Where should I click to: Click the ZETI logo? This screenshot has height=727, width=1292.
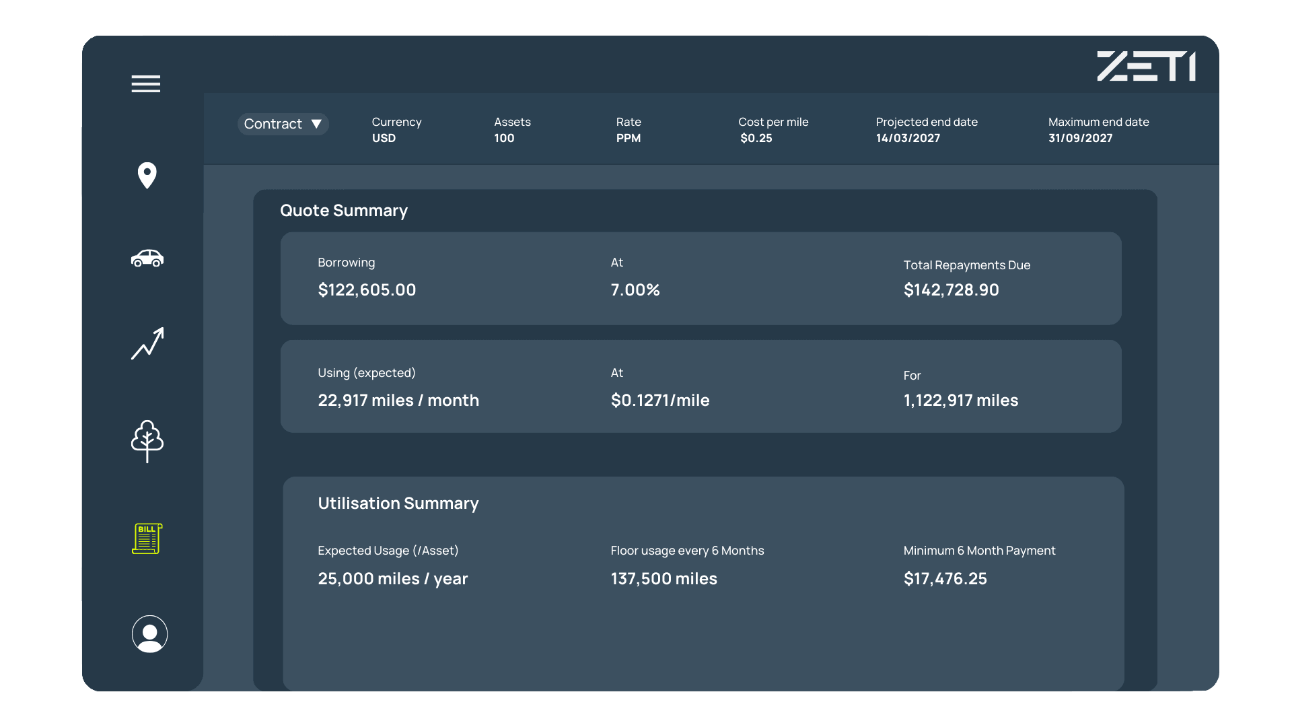coord(1146,67)
